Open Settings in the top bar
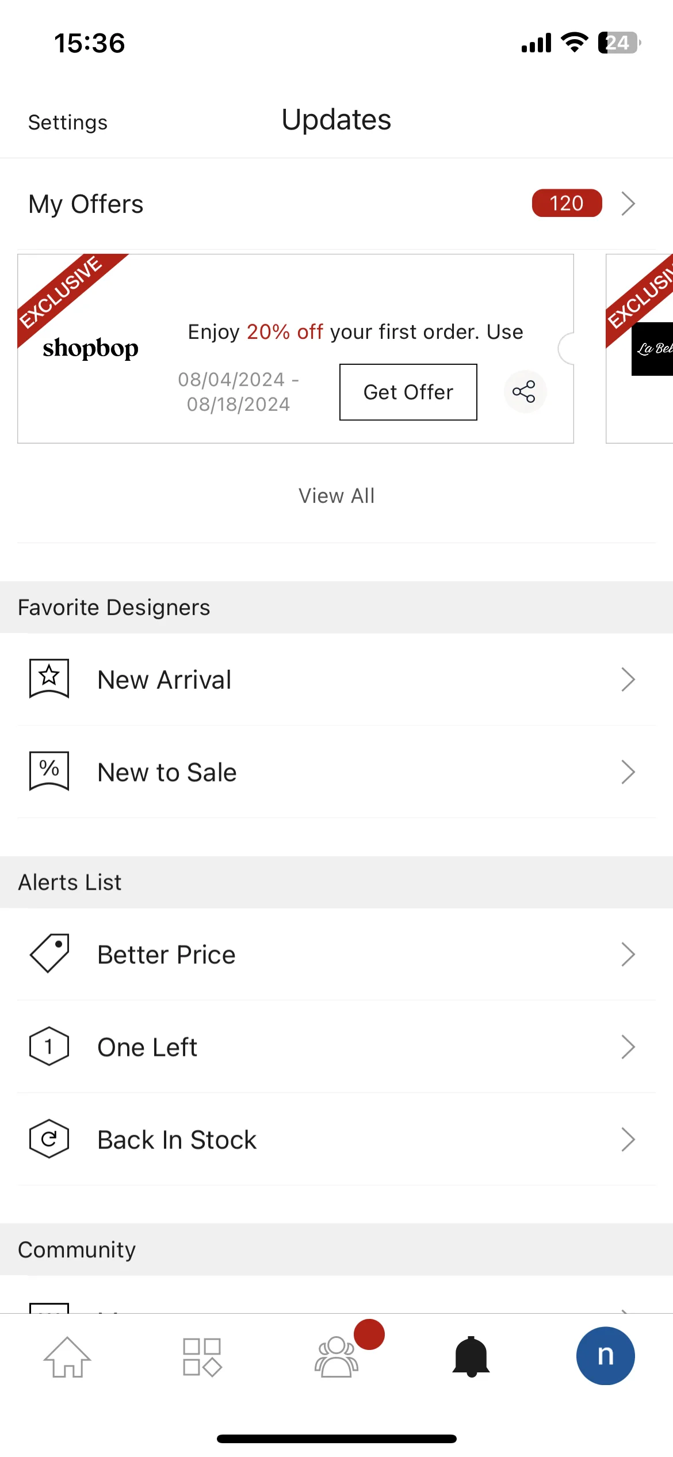The image size is (673, 1457). (68, 123)
